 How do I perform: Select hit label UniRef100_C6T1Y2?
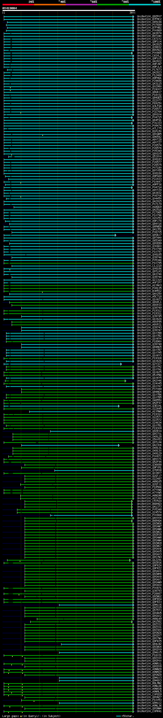click(149, 39)
